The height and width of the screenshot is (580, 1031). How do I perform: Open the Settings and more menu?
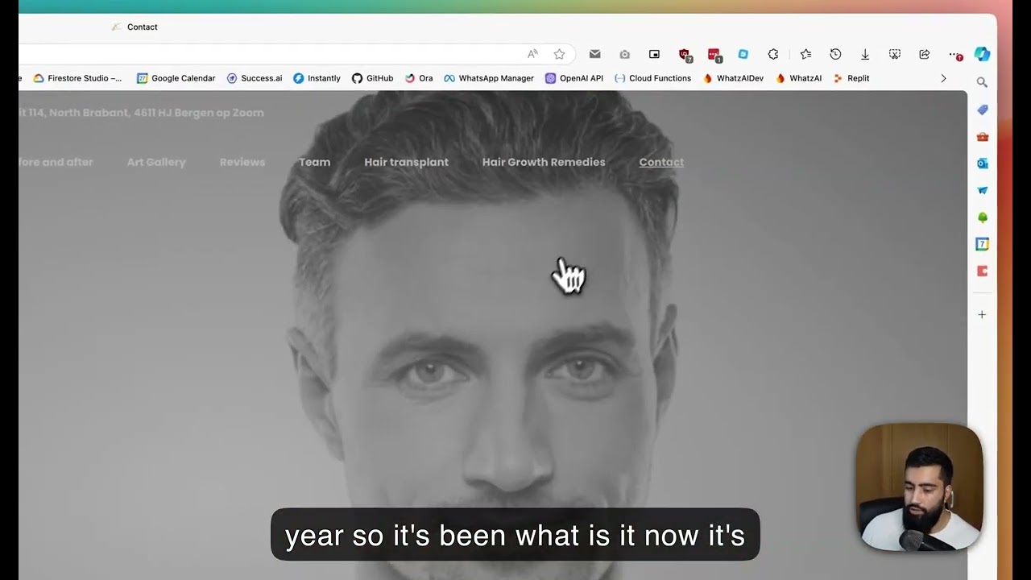tap(954, 54)
